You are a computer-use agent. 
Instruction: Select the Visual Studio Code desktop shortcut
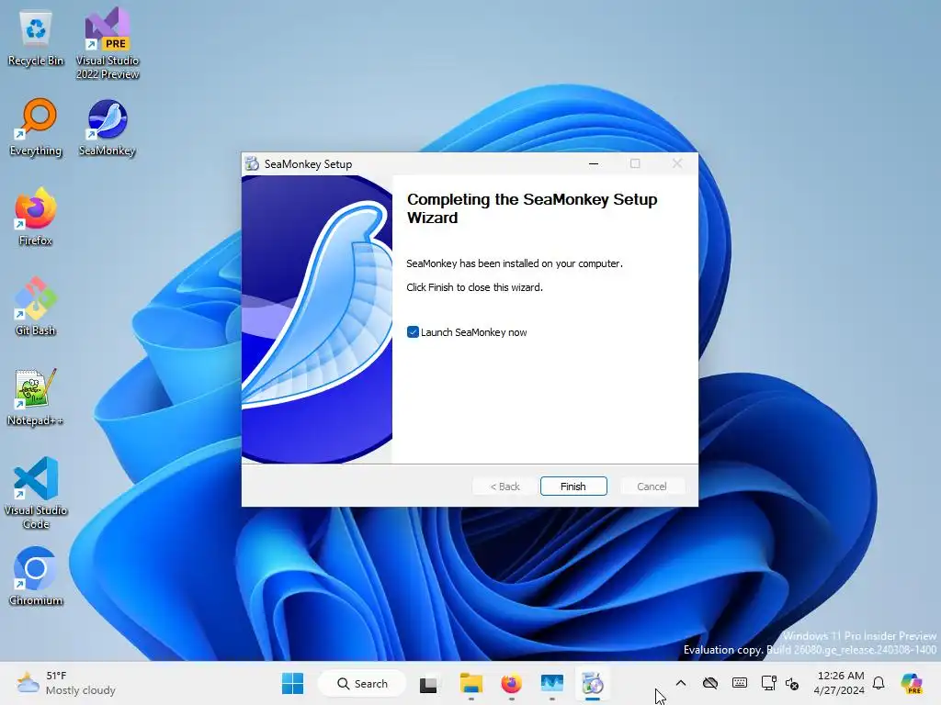36,493
